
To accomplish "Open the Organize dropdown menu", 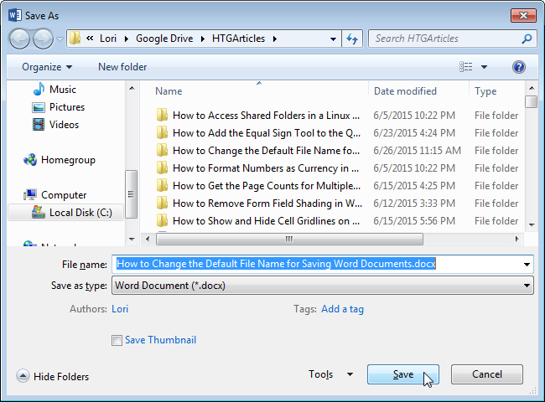I will point(47,67).
